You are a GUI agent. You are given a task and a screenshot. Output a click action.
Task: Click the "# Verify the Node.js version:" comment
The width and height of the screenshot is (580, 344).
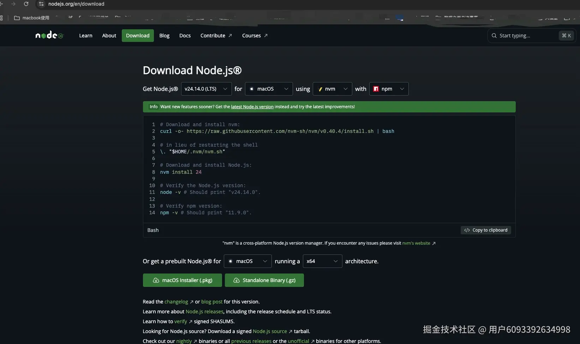click(203, 186)
